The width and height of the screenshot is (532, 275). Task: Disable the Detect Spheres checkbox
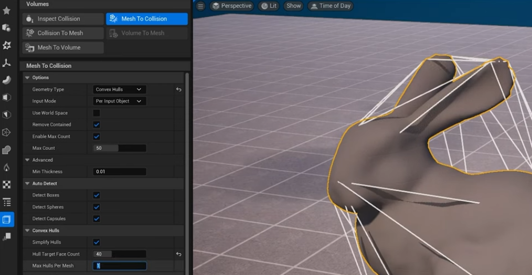pyautogui.click(x=97, y=207)
